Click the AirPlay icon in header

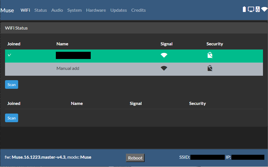pos(251,9)
